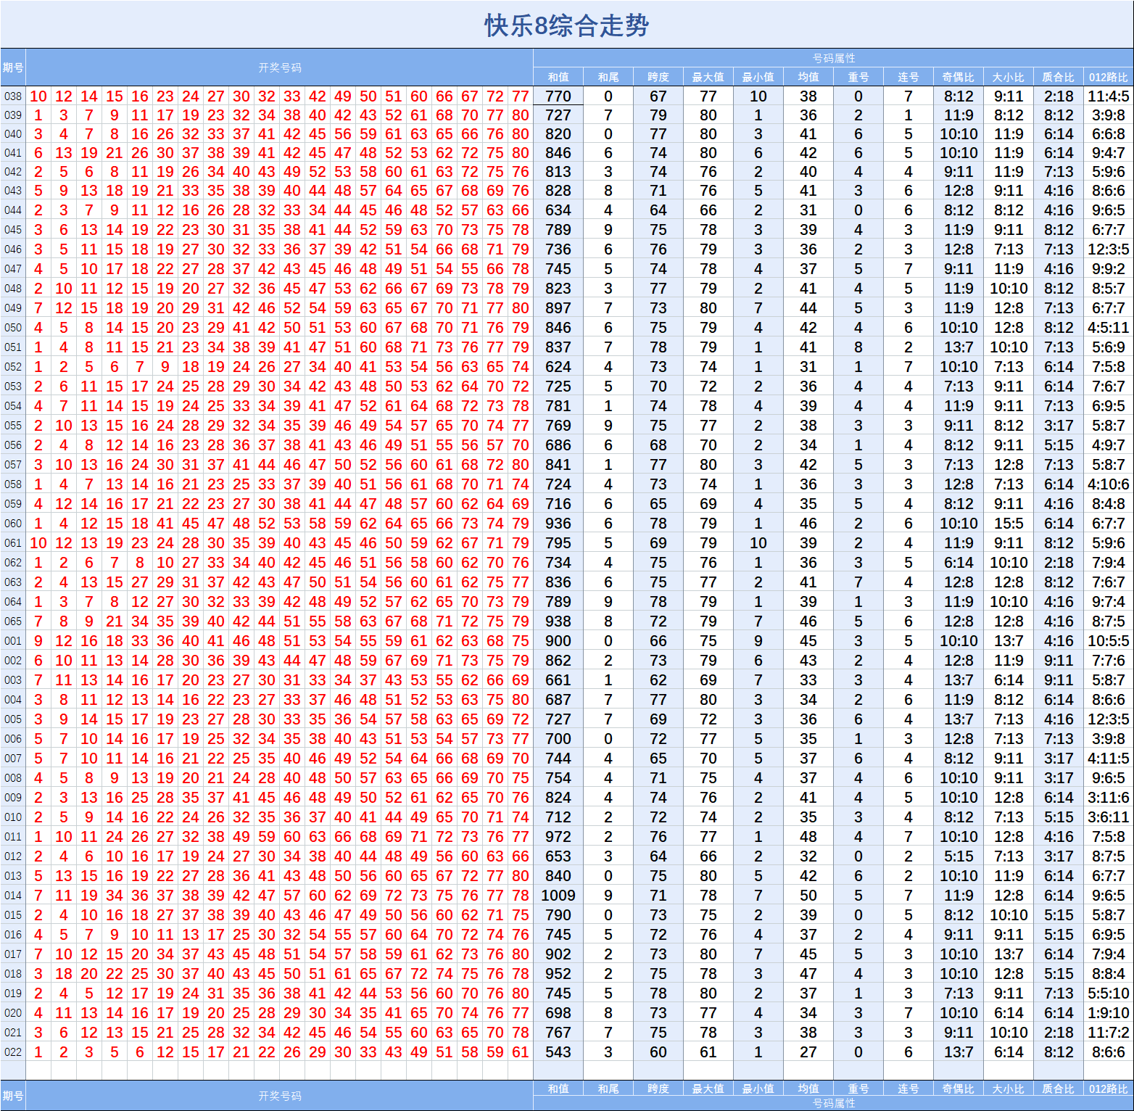The image size is (1134, 1111).
Task: Click 012路比 value 5:5:10 in row 019
Action: tap(1109, 994)
